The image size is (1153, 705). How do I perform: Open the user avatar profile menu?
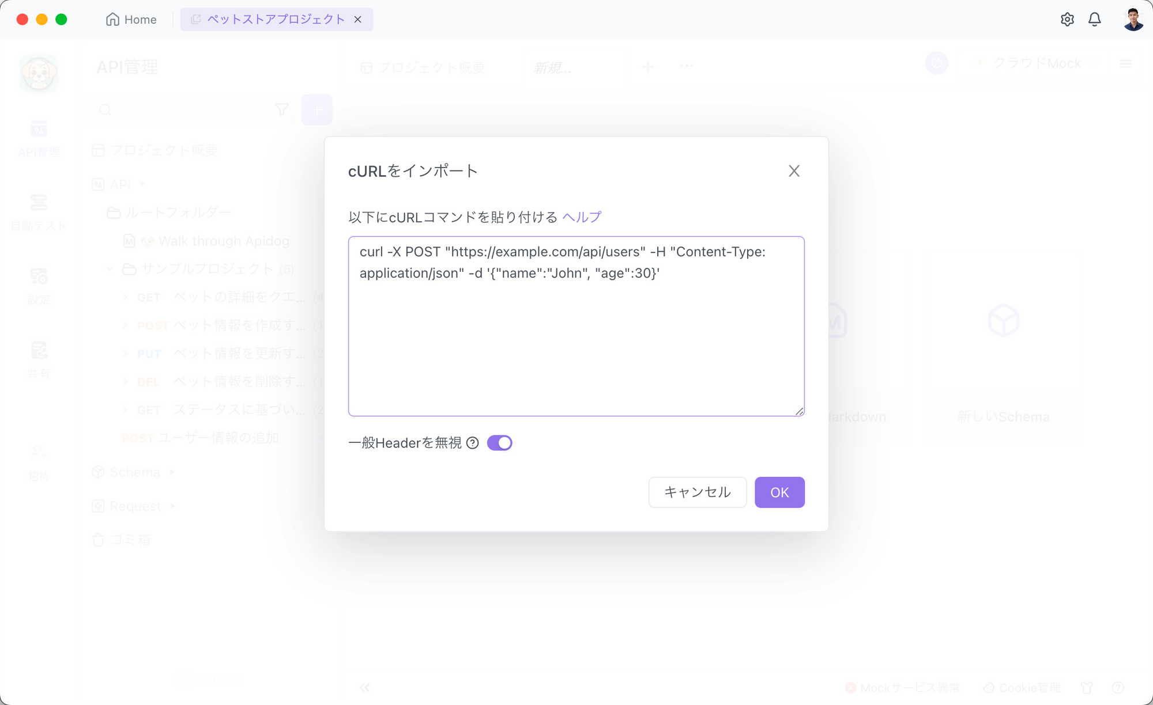[x=1133, y=20]
